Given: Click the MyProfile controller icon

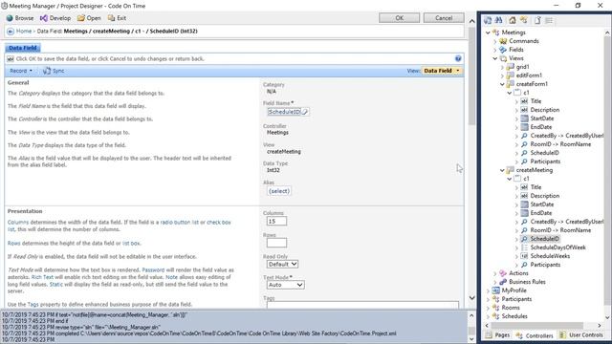Looking at the screenshot, I should click(x=495, y=290).
